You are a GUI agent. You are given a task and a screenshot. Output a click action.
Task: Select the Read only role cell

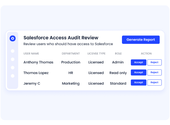[x=118, y=73]
